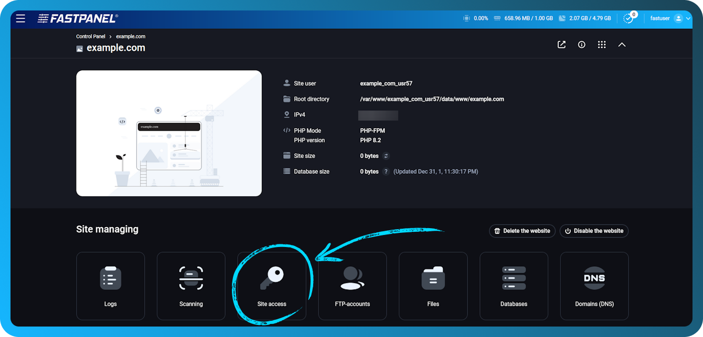Click the external link icon for example.com
Image resolution: width=703 pixels, height=337 pixels.
[561, 44]
